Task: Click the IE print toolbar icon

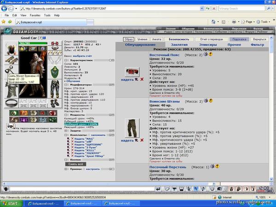Action: 234,22
